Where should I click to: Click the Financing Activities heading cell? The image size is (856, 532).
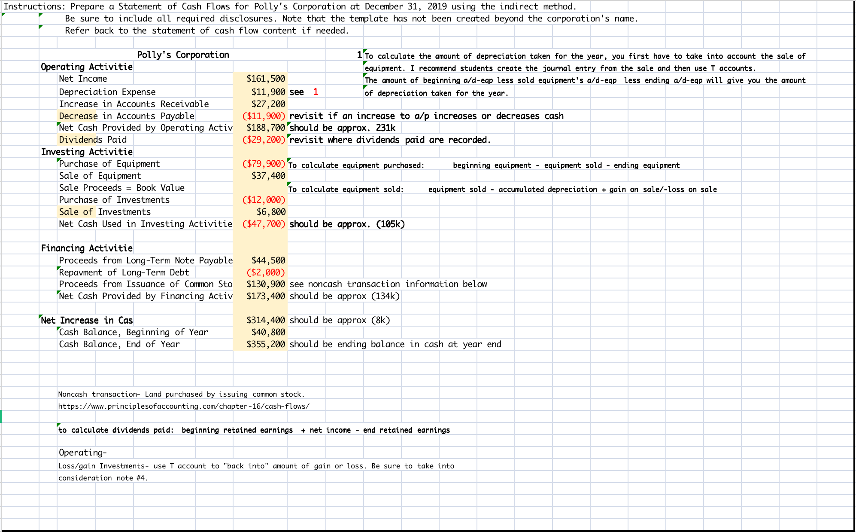tap(86, 248)
